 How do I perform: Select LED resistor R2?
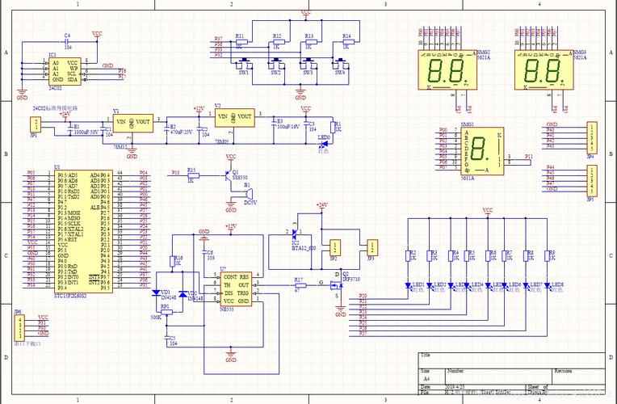(x=408, y=256)
